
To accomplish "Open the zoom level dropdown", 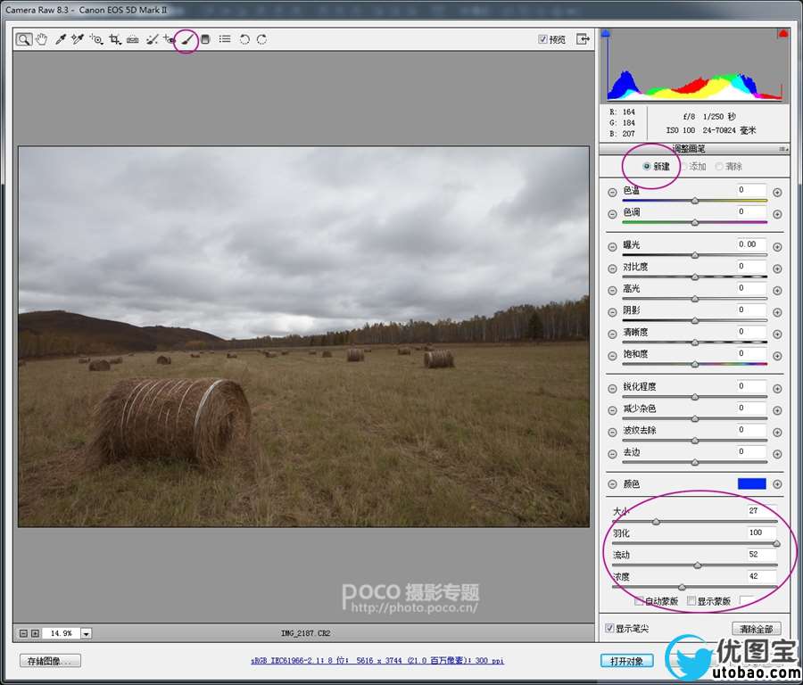I will pos(86,633).
